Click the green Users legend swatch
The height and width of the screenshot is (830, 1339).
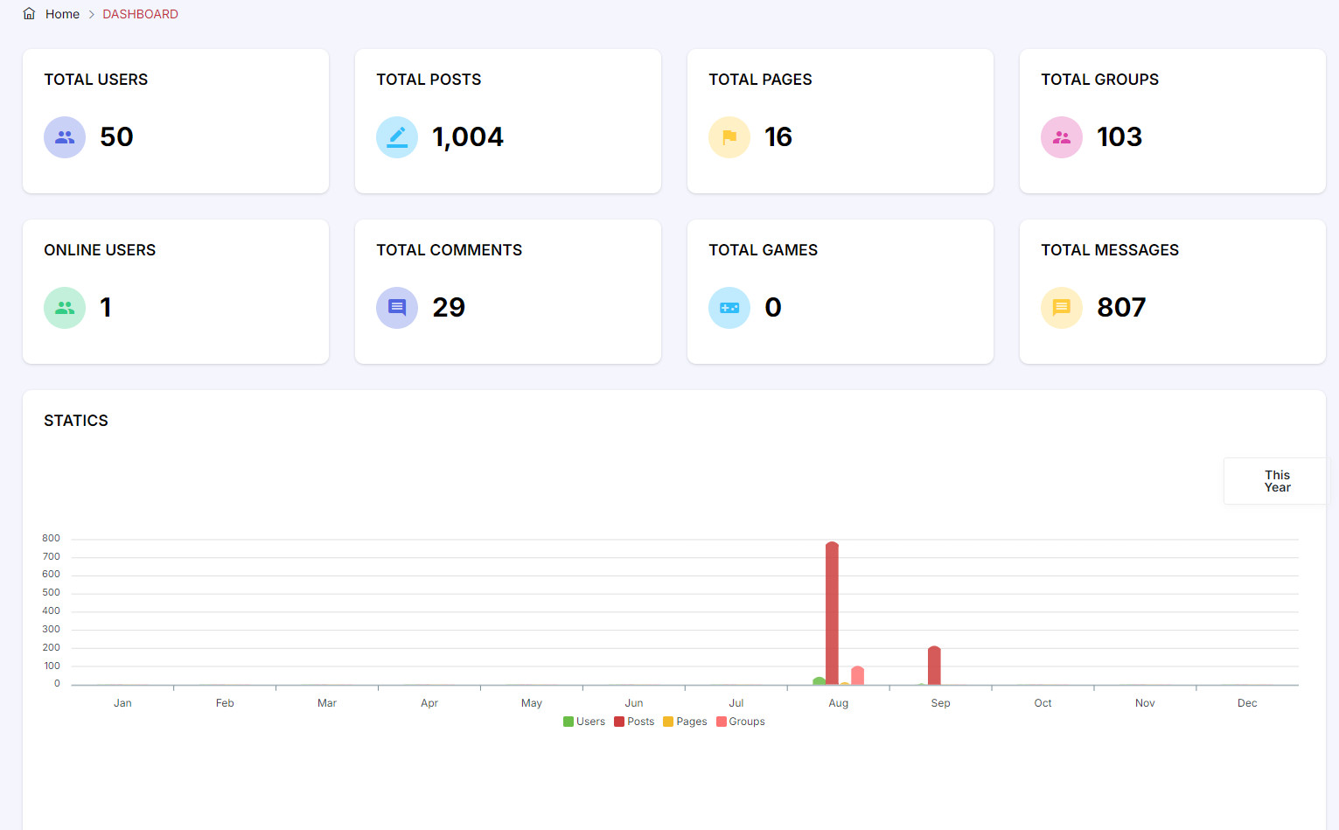click(568, 722)
